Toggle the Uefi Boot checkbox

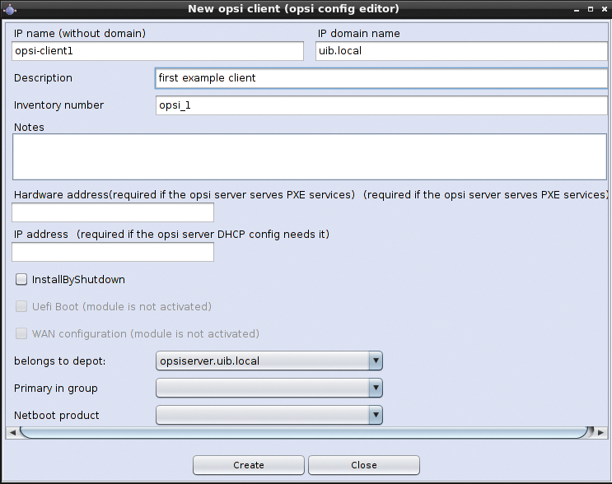(21, 307)
